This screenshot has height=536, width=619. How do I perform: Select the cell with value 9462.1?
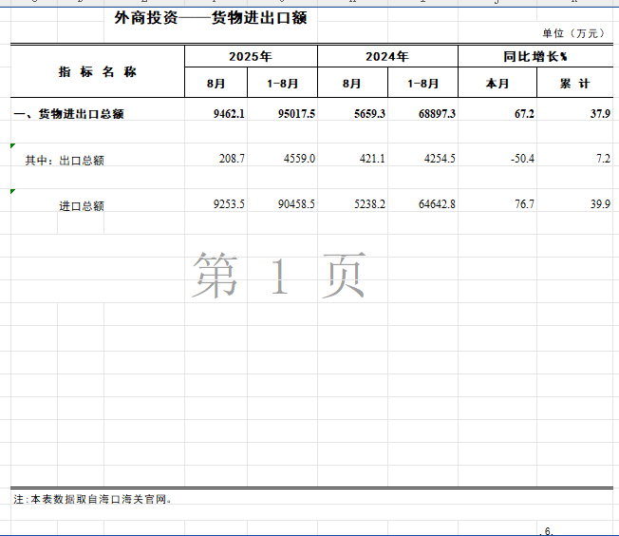coord(229,114)
